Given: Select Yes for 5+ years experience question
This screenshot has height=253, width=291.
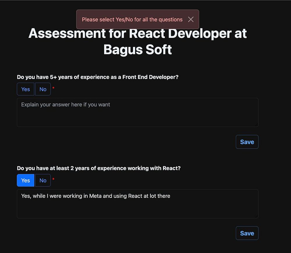Looking at the screenshot, I should 26,89.
